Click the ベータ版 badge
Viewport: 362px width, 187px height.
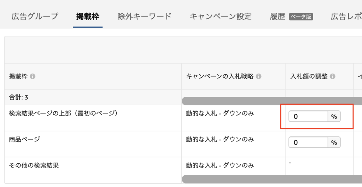coord(301,17)
